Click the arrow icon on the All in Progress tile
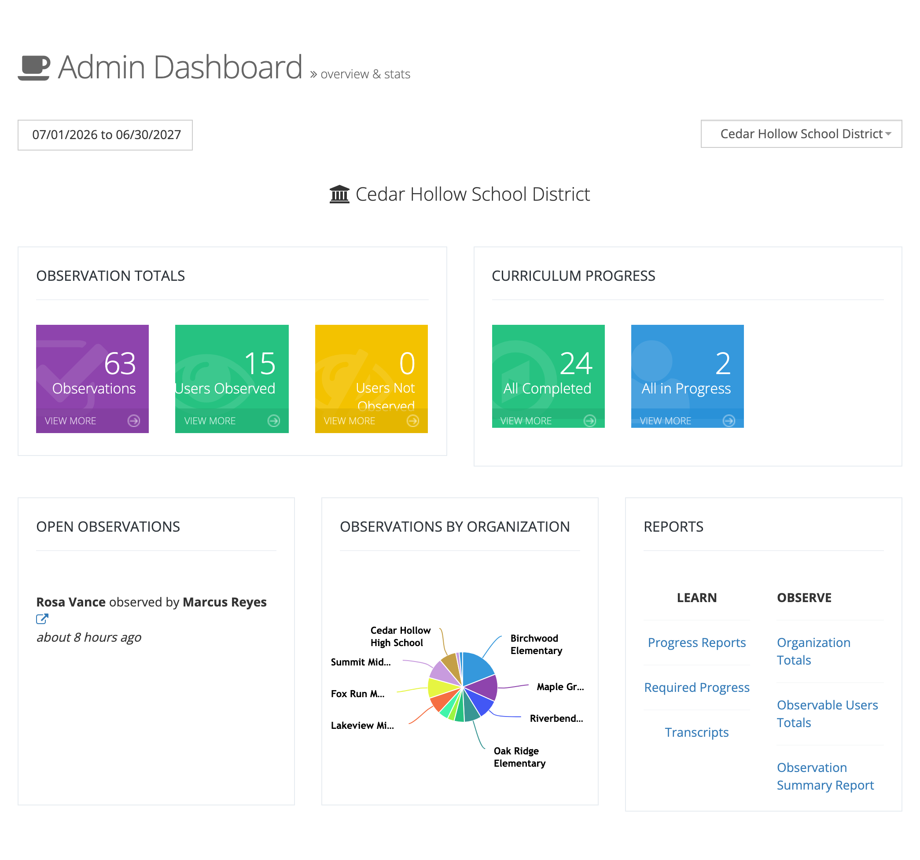920x860 pixels. point(729,421)
